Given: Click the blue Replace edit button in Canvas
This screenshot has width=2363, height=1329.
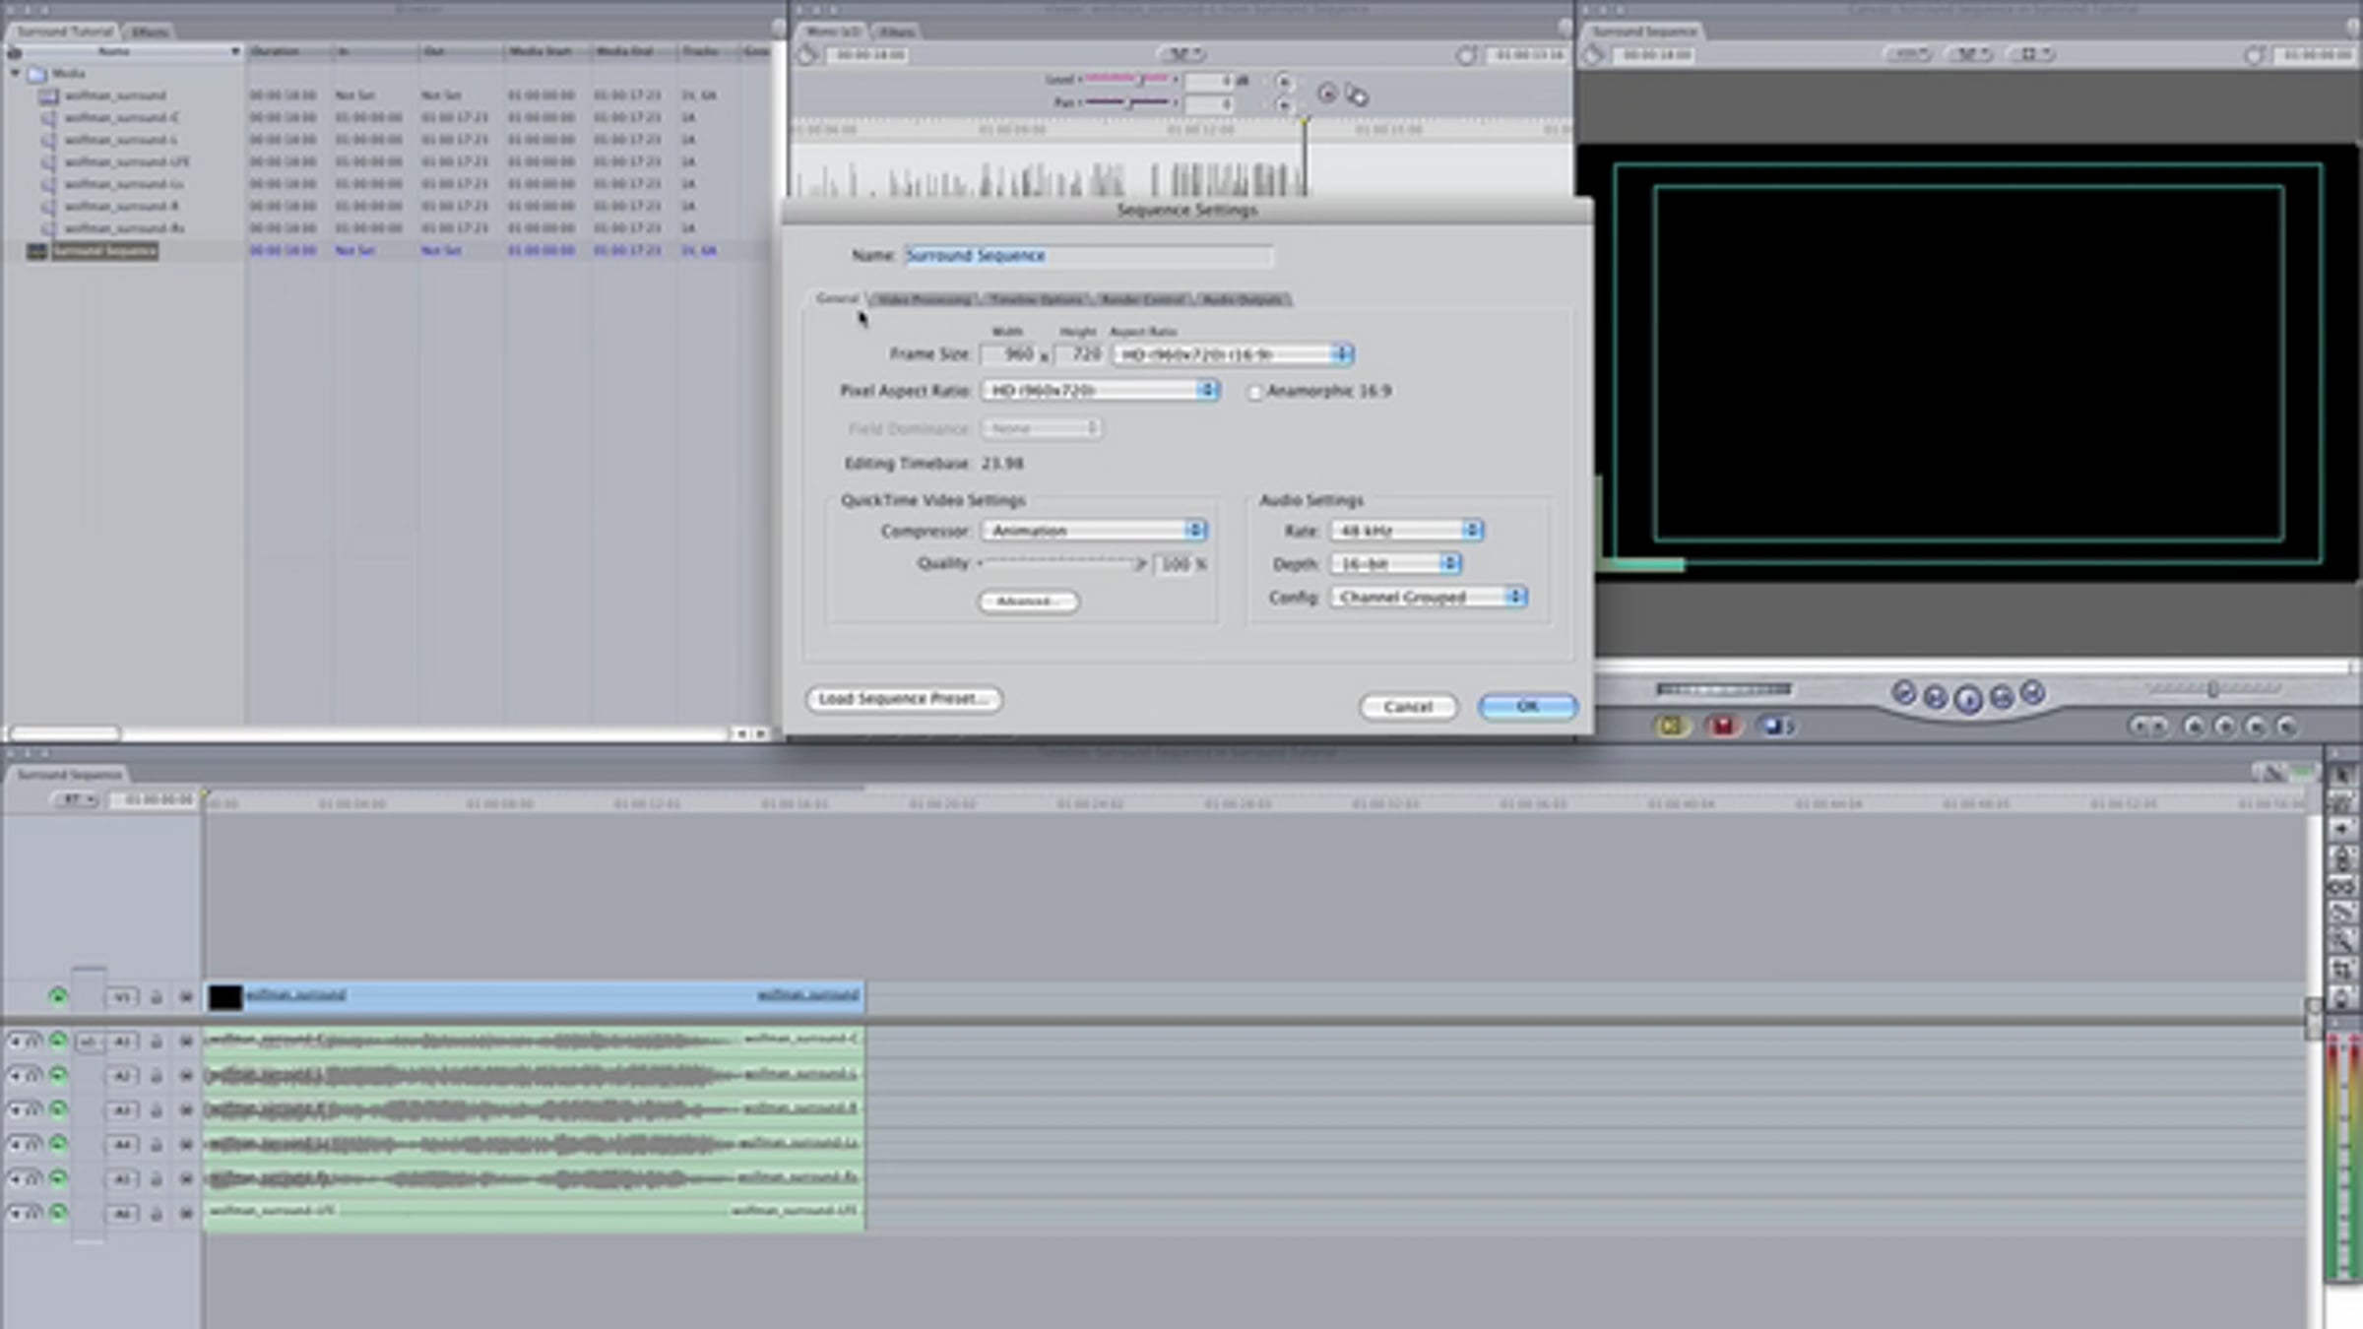Looking at the screenshot, I should (x=1774, y=727).
